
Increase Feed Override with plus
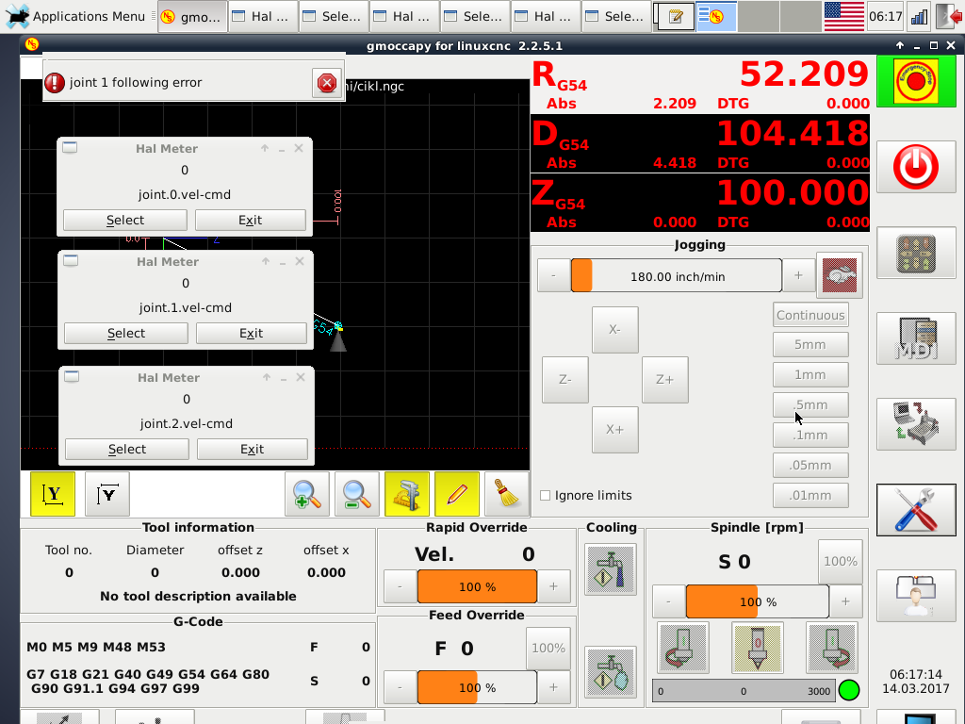pyautogui.click(x=553, y=687)
